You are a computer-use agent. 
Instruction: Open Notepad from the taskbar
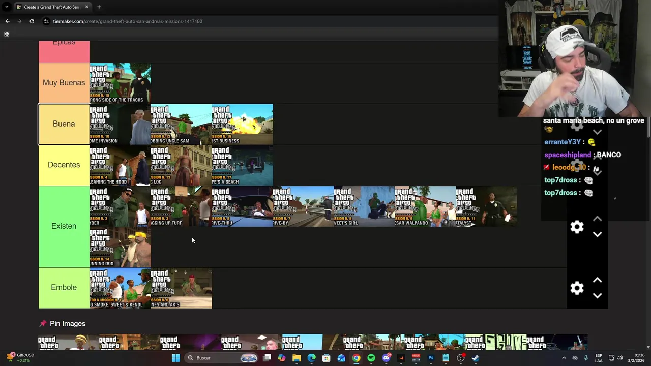[446, 358]
